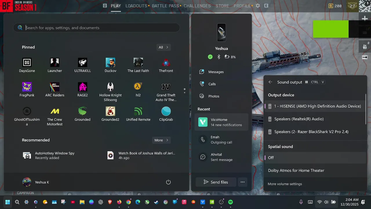The image size is (371, 209).
Task: Go back from the Sound output panel
Action: [x=270, y=82]
